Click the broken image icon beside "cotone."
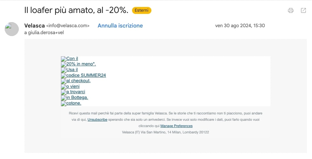This screenshot has width=312, height=159. 64,103
